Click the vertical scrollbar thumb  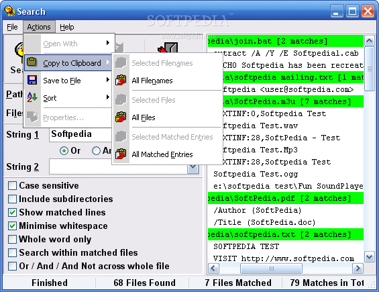[x=369, y=69]
